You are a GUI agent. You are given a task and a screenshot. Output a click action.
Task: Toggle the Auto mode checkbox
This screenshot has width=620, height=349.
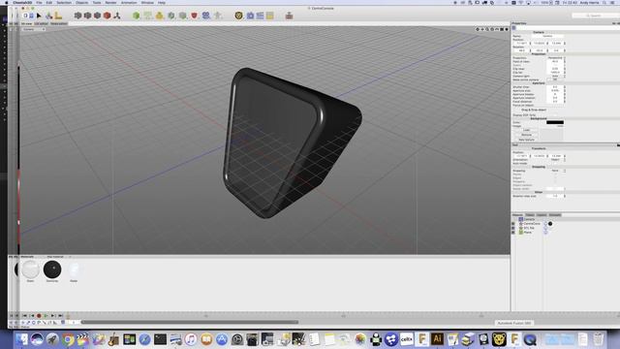[555, 164]
